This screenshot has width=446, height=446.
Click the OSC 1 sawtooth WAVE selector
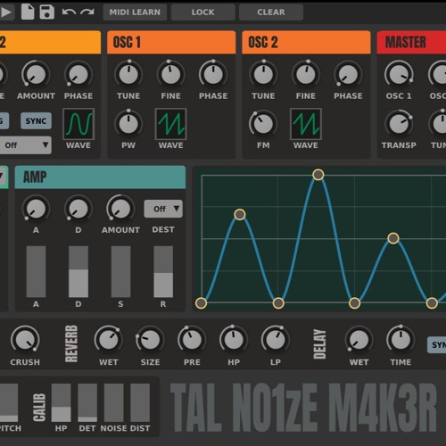170,124
